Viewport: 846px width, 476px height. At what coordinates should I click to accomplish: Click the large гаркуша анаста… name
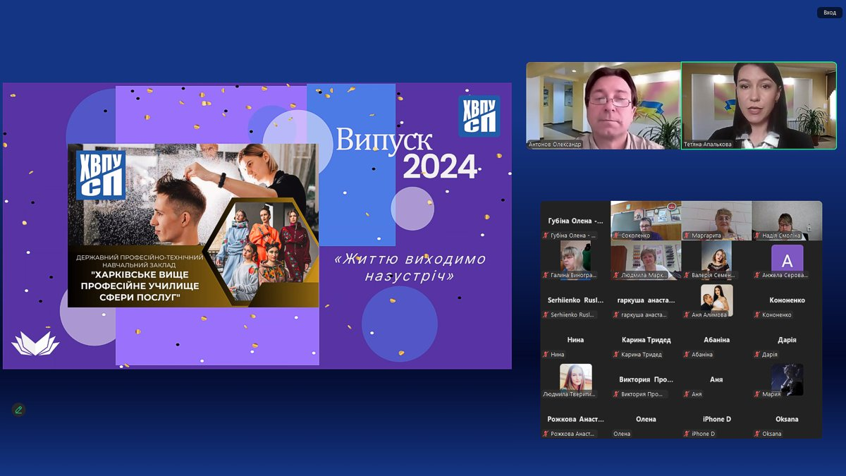click(x=646, y=300)
